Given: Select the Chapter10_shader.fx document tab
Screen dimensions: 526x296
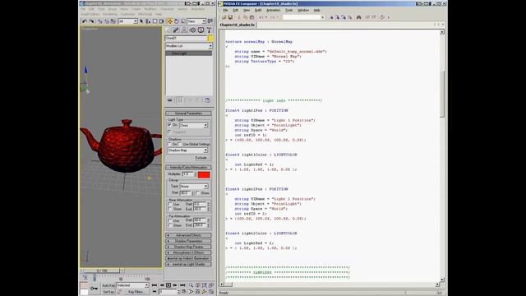Looking at the screenshot, I should pyautogui.click(x=238, y=25).
